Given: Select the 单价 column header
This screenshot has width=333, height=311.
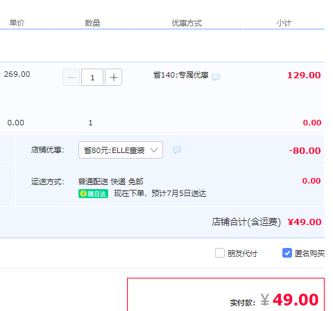Looking at the screenshot, I should pos(17,23).
